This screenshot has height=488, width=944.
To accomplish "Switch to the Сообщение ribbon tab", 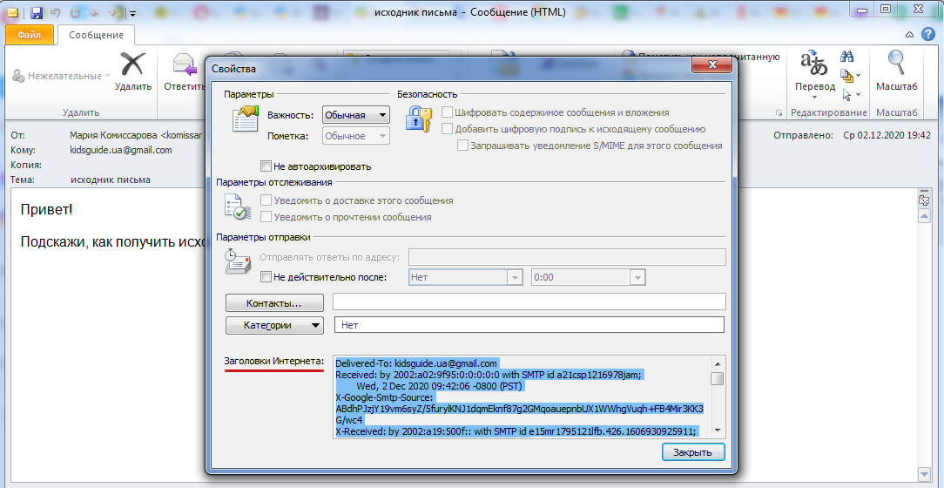I will (96, 35).
